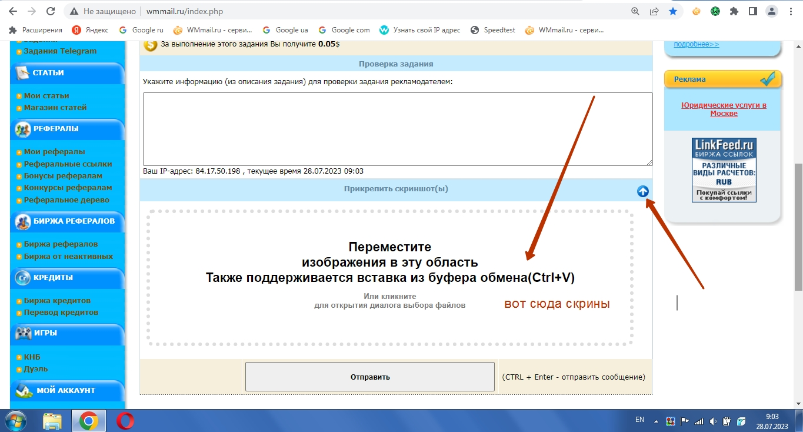Open the Extensions puzzle icon
This screenshot has width=803, height=432.
click(x=734, y=11)
